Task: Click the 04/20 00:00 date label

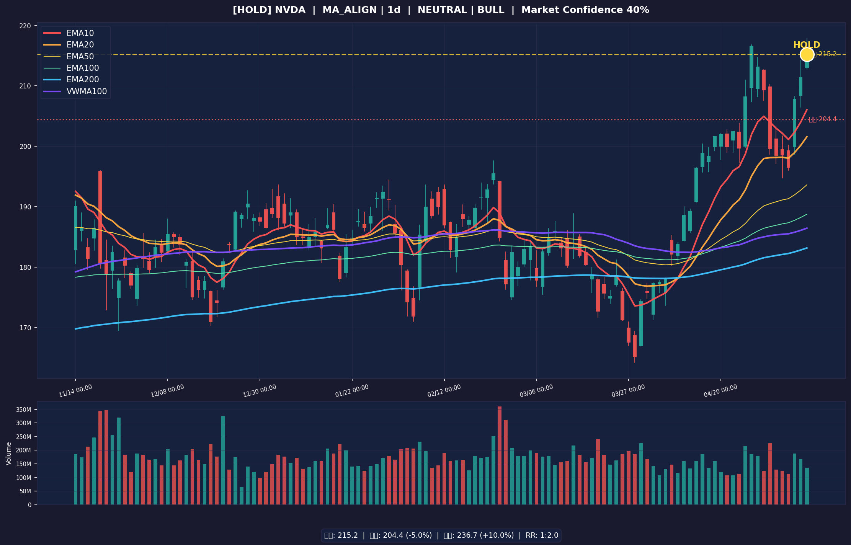Action: (x=720, y=391)
